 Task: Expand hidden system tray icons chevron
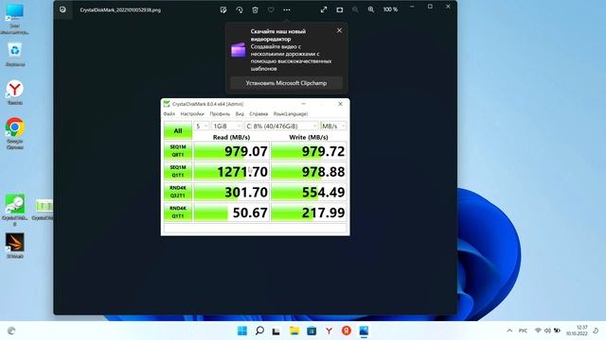click(x=509, y=331)
